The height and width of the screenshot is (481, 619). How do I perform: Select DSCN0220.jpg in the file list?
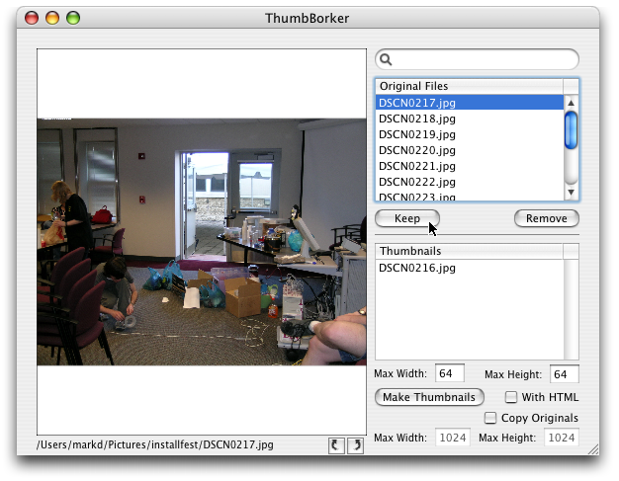tap(470, 150)
